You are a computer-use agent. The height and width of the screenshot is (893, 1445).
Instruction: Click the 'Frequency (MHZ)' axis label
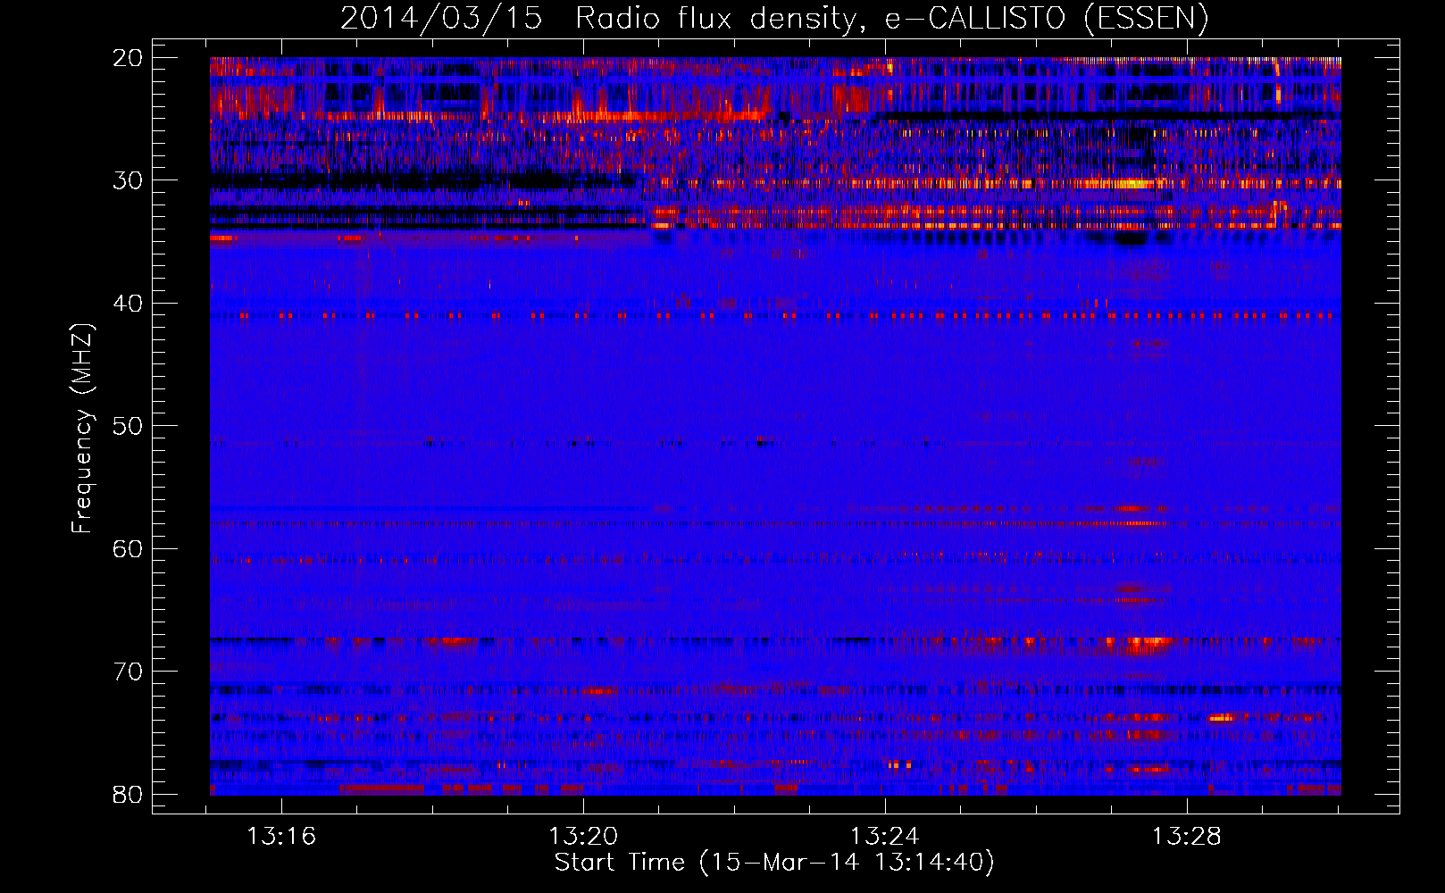pyautogui.click(x=81, y=428)
